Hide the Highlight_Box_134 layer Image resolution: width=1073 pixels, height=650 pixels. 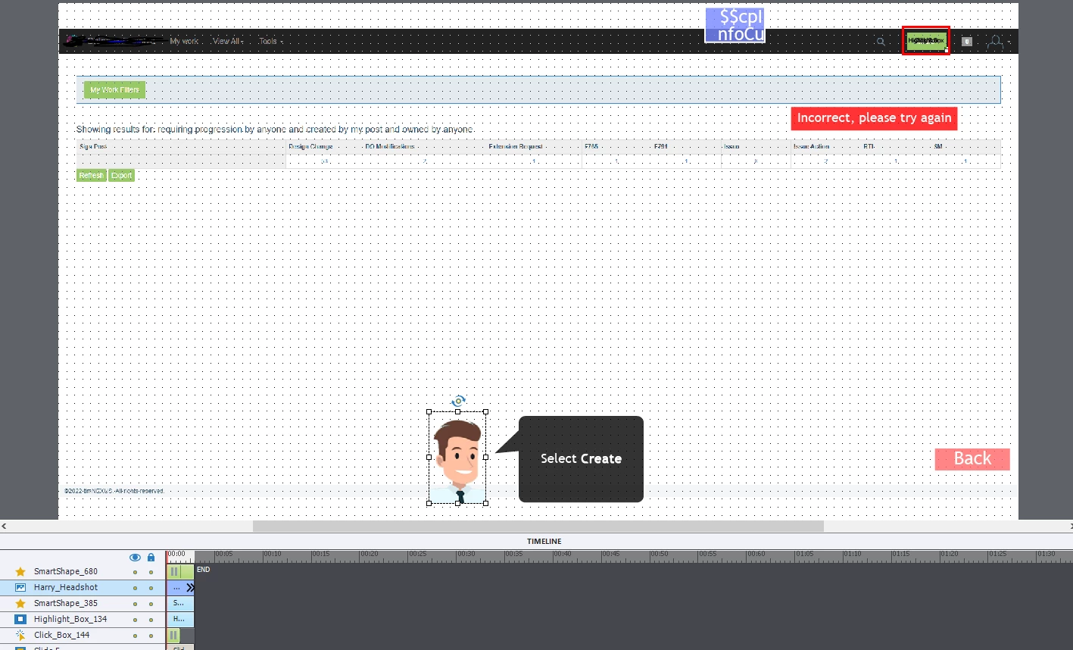(x=135, y=620)
